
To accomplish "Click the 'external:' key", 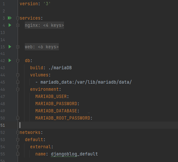I will pyautogui.click(x=41, y=147).
